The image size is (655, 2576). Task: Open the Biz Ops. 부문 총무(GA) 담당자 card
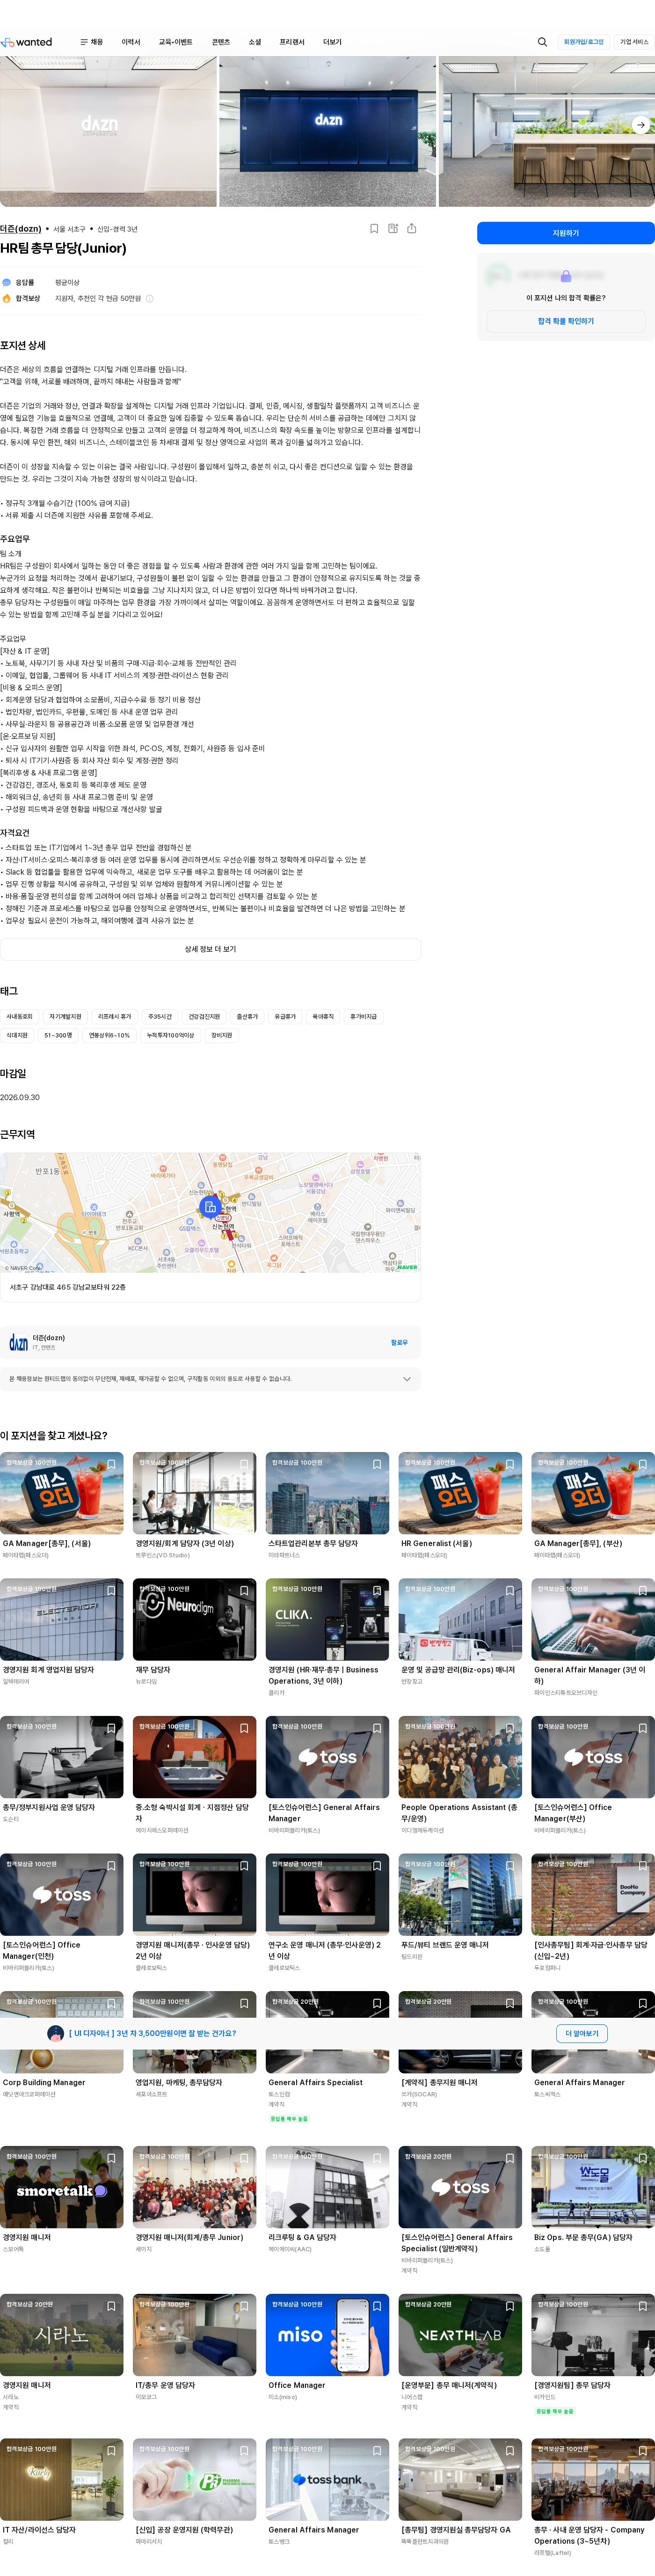point(593,2200)
